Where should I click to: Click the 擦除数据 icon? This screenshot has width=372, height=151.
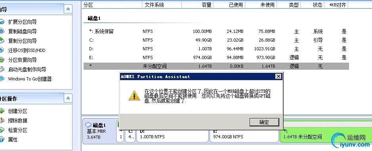[2, 120]
